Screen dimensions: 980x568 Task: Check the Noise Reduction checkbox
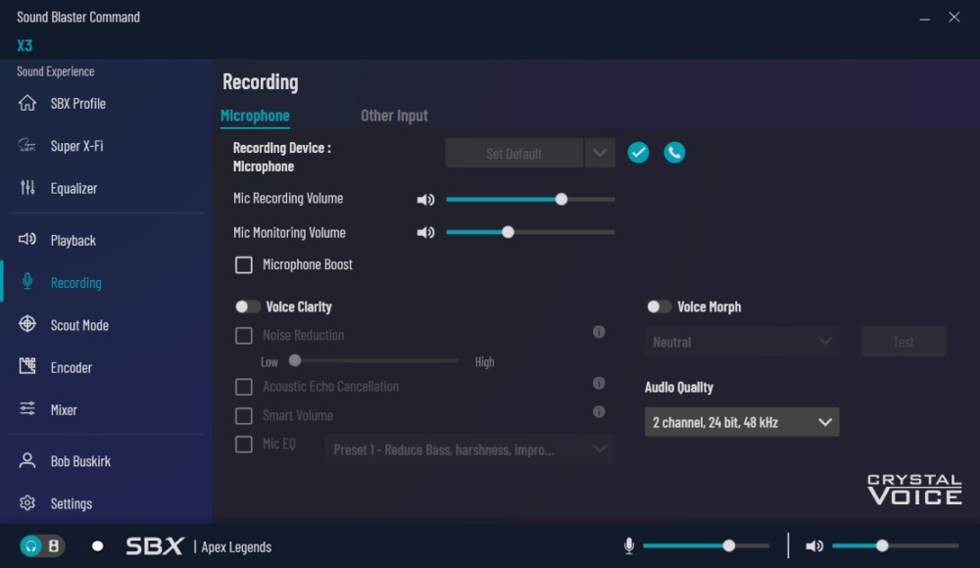244,336
